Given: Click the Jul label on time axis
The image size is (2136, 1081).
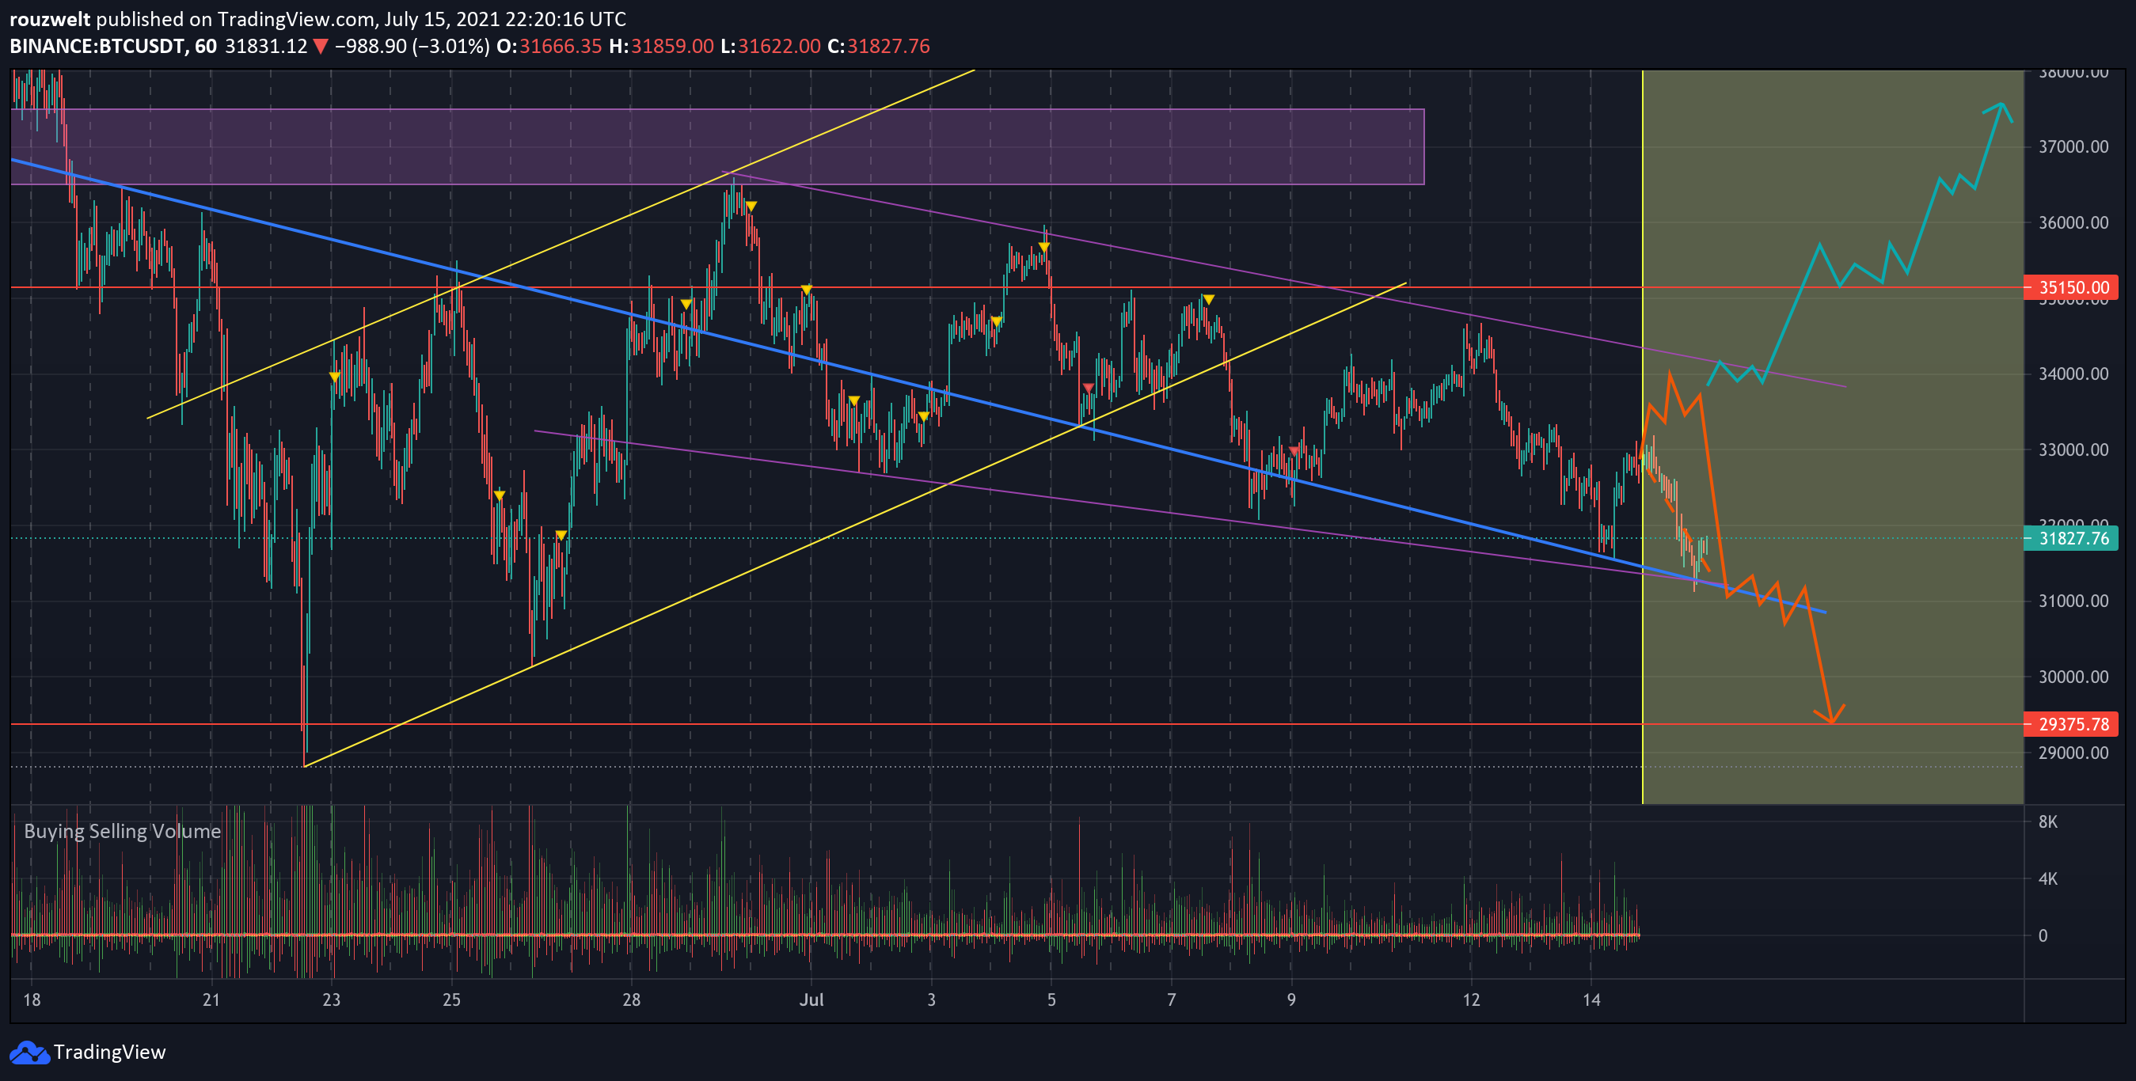Looking at the screenshot, I should (811, 999).
